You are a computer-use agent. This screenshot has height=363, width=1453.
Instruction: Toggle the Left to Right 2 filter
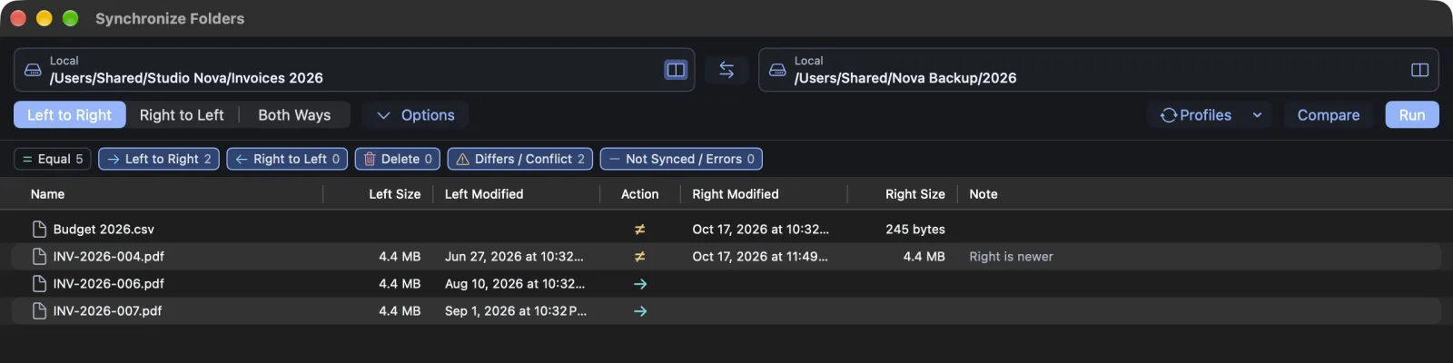(x=159, y=159)
